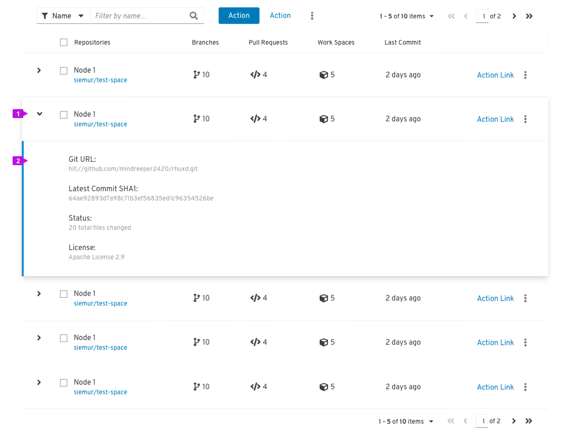Click the Latest Commit SHA1 hash value

pyautogui.click(x=141, y=199)
